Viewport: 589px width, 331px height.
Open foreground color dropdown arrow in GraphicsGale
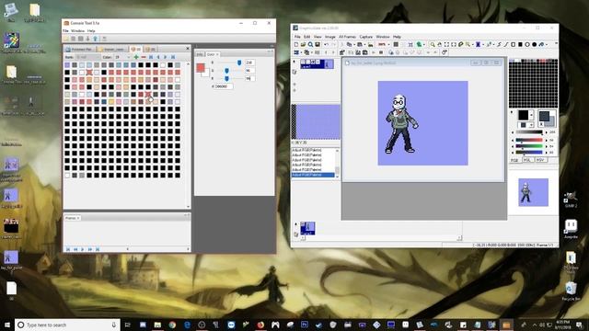pyautogui.click(x=531, y=115)
